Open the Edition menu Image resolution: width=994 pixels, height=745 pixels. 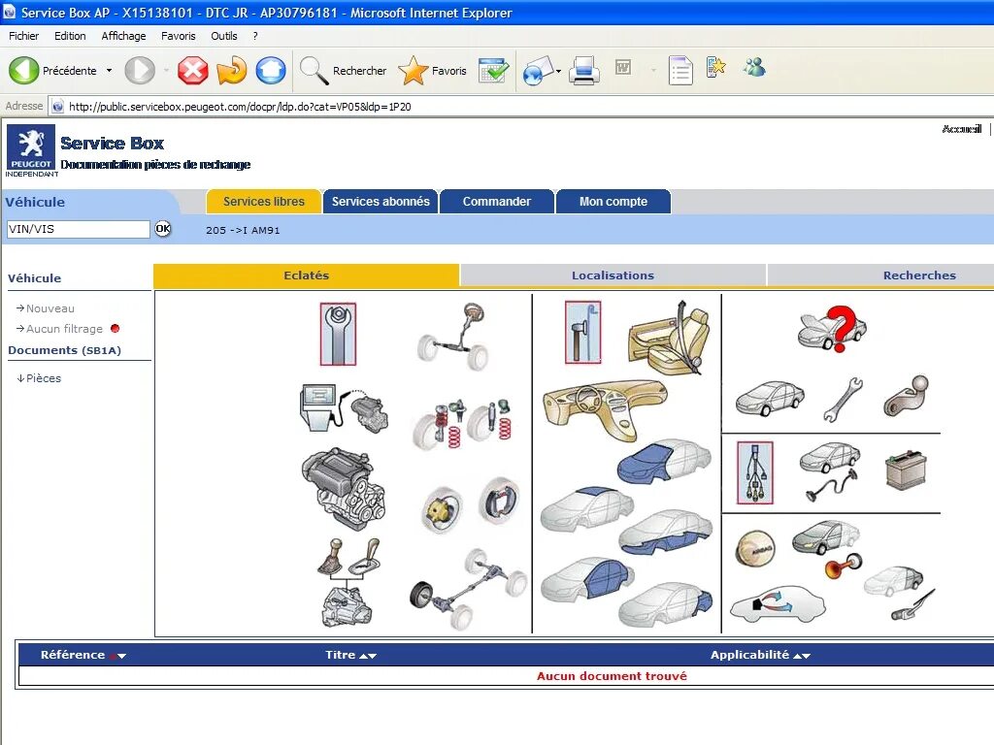[x=70, y=36]
